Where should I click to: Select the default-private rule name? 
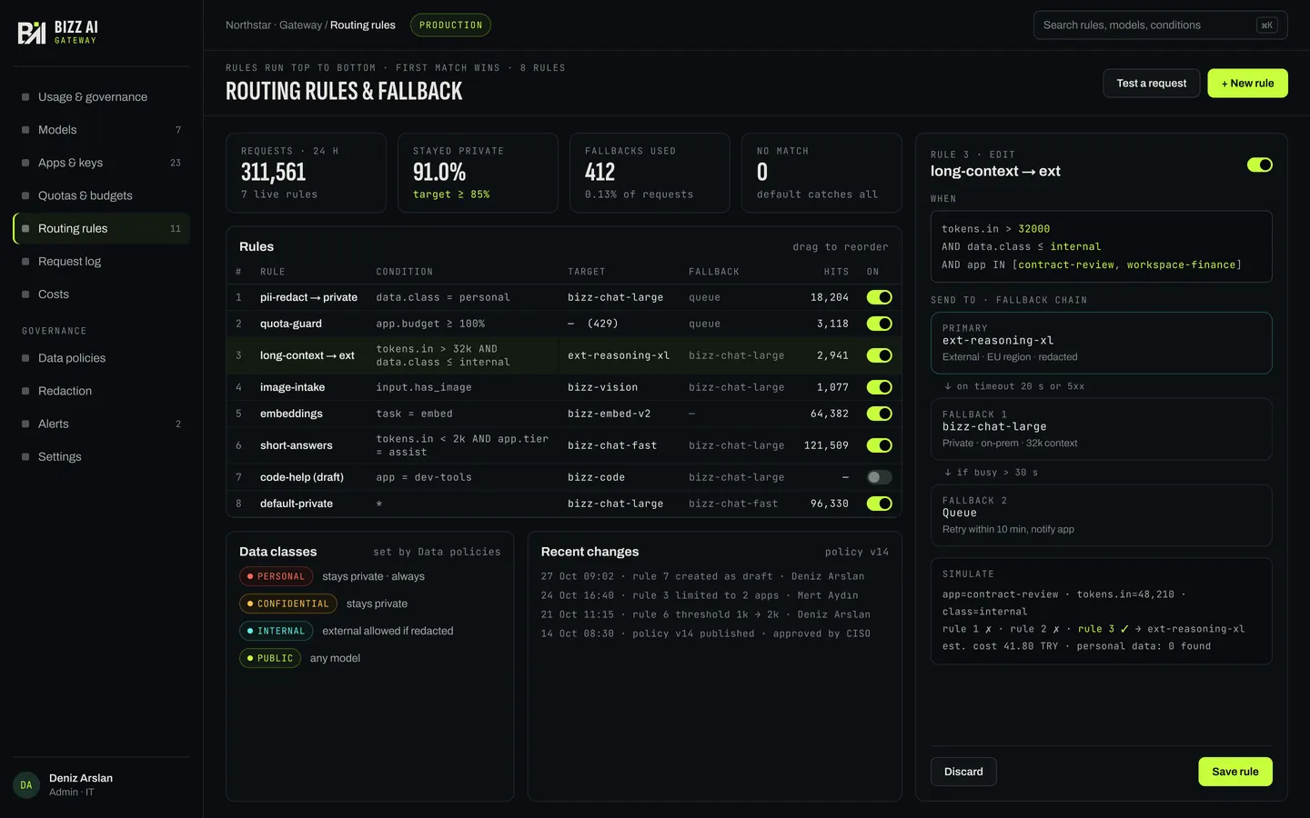[296, 504]
